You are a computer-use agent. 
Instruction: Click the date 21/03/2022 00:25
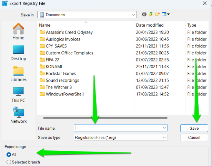tap(152, 53)
